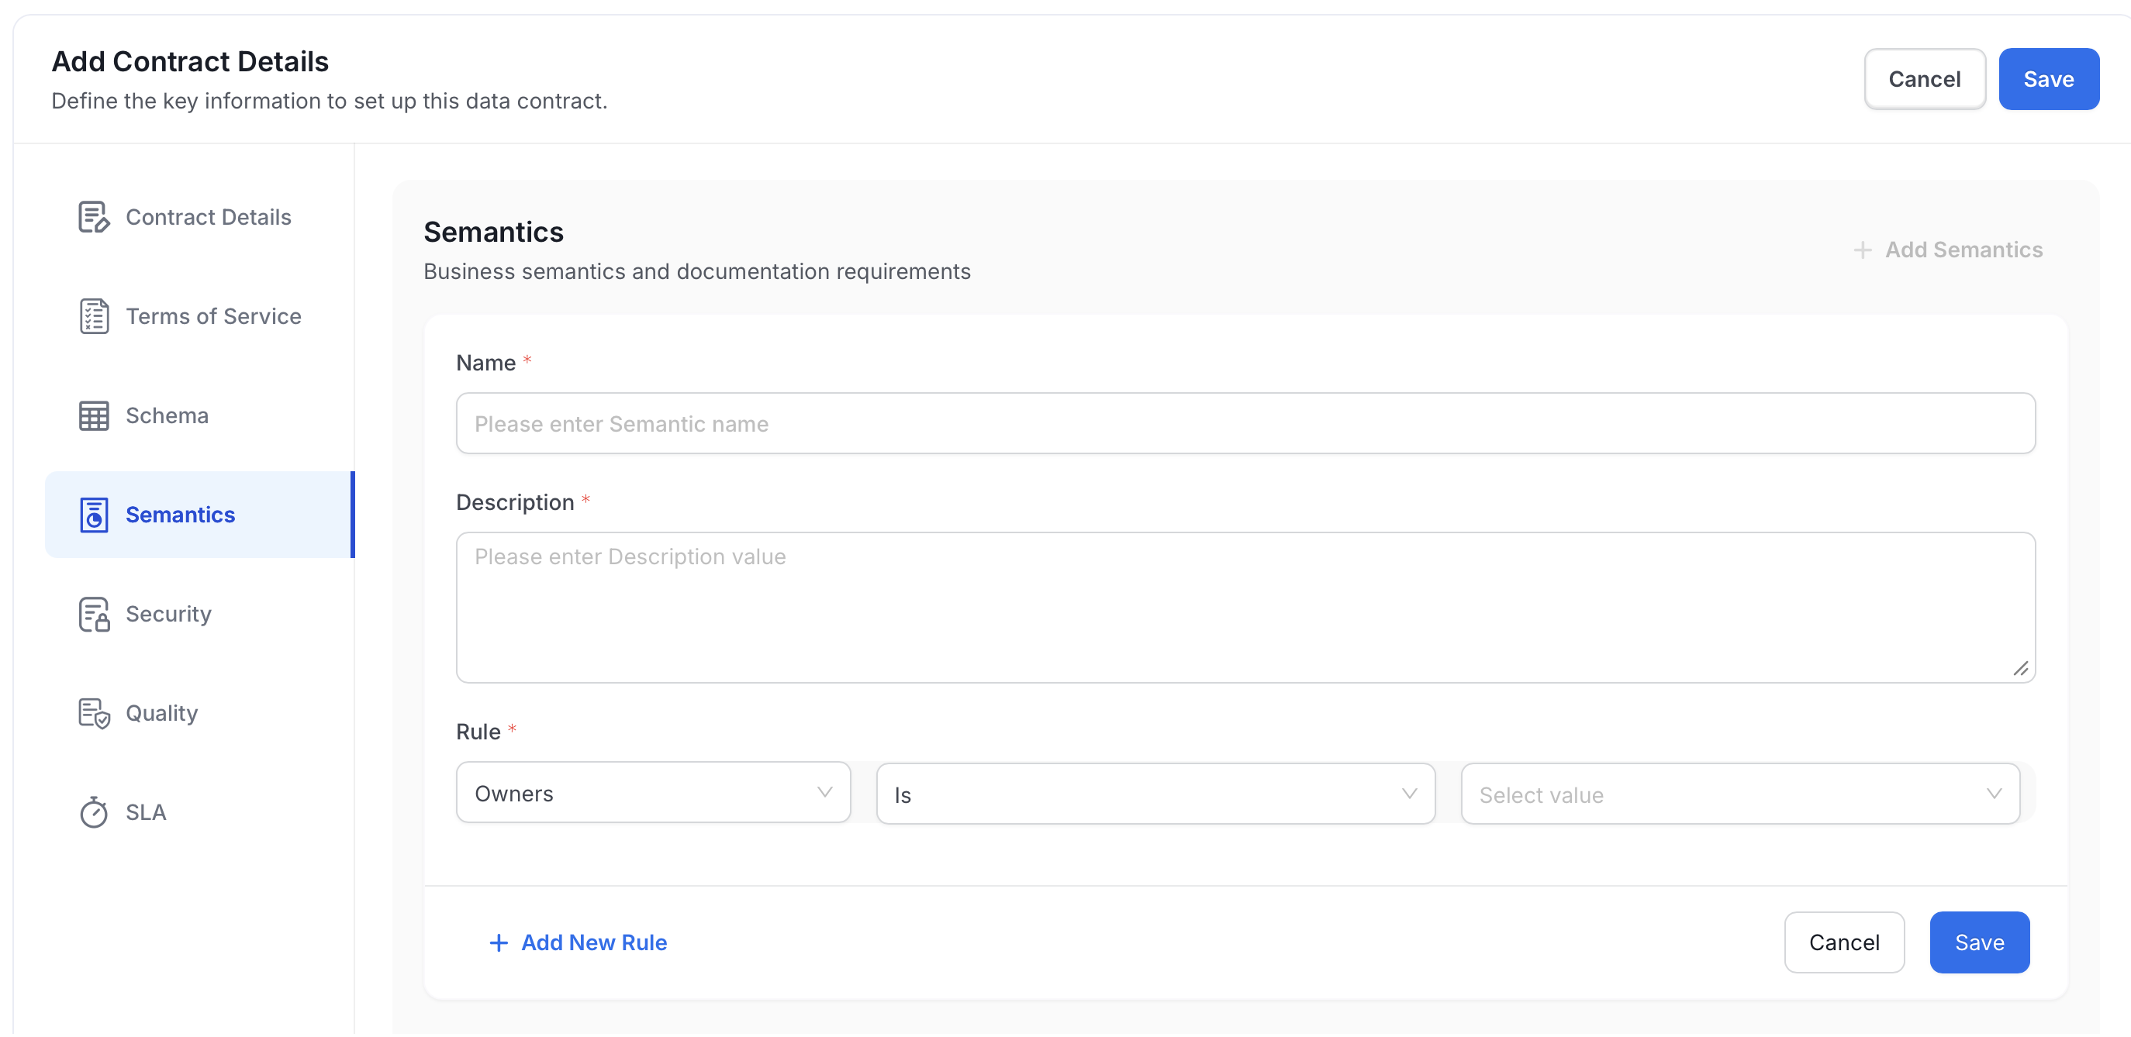2131x1037 pixels.
Task: Click the Security lock document icon
Action: coord(94,615)
